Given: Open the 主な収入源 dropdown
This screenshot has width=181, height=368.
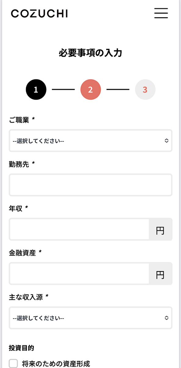Looking at the screenshot, I should click(x=91, y=318).
